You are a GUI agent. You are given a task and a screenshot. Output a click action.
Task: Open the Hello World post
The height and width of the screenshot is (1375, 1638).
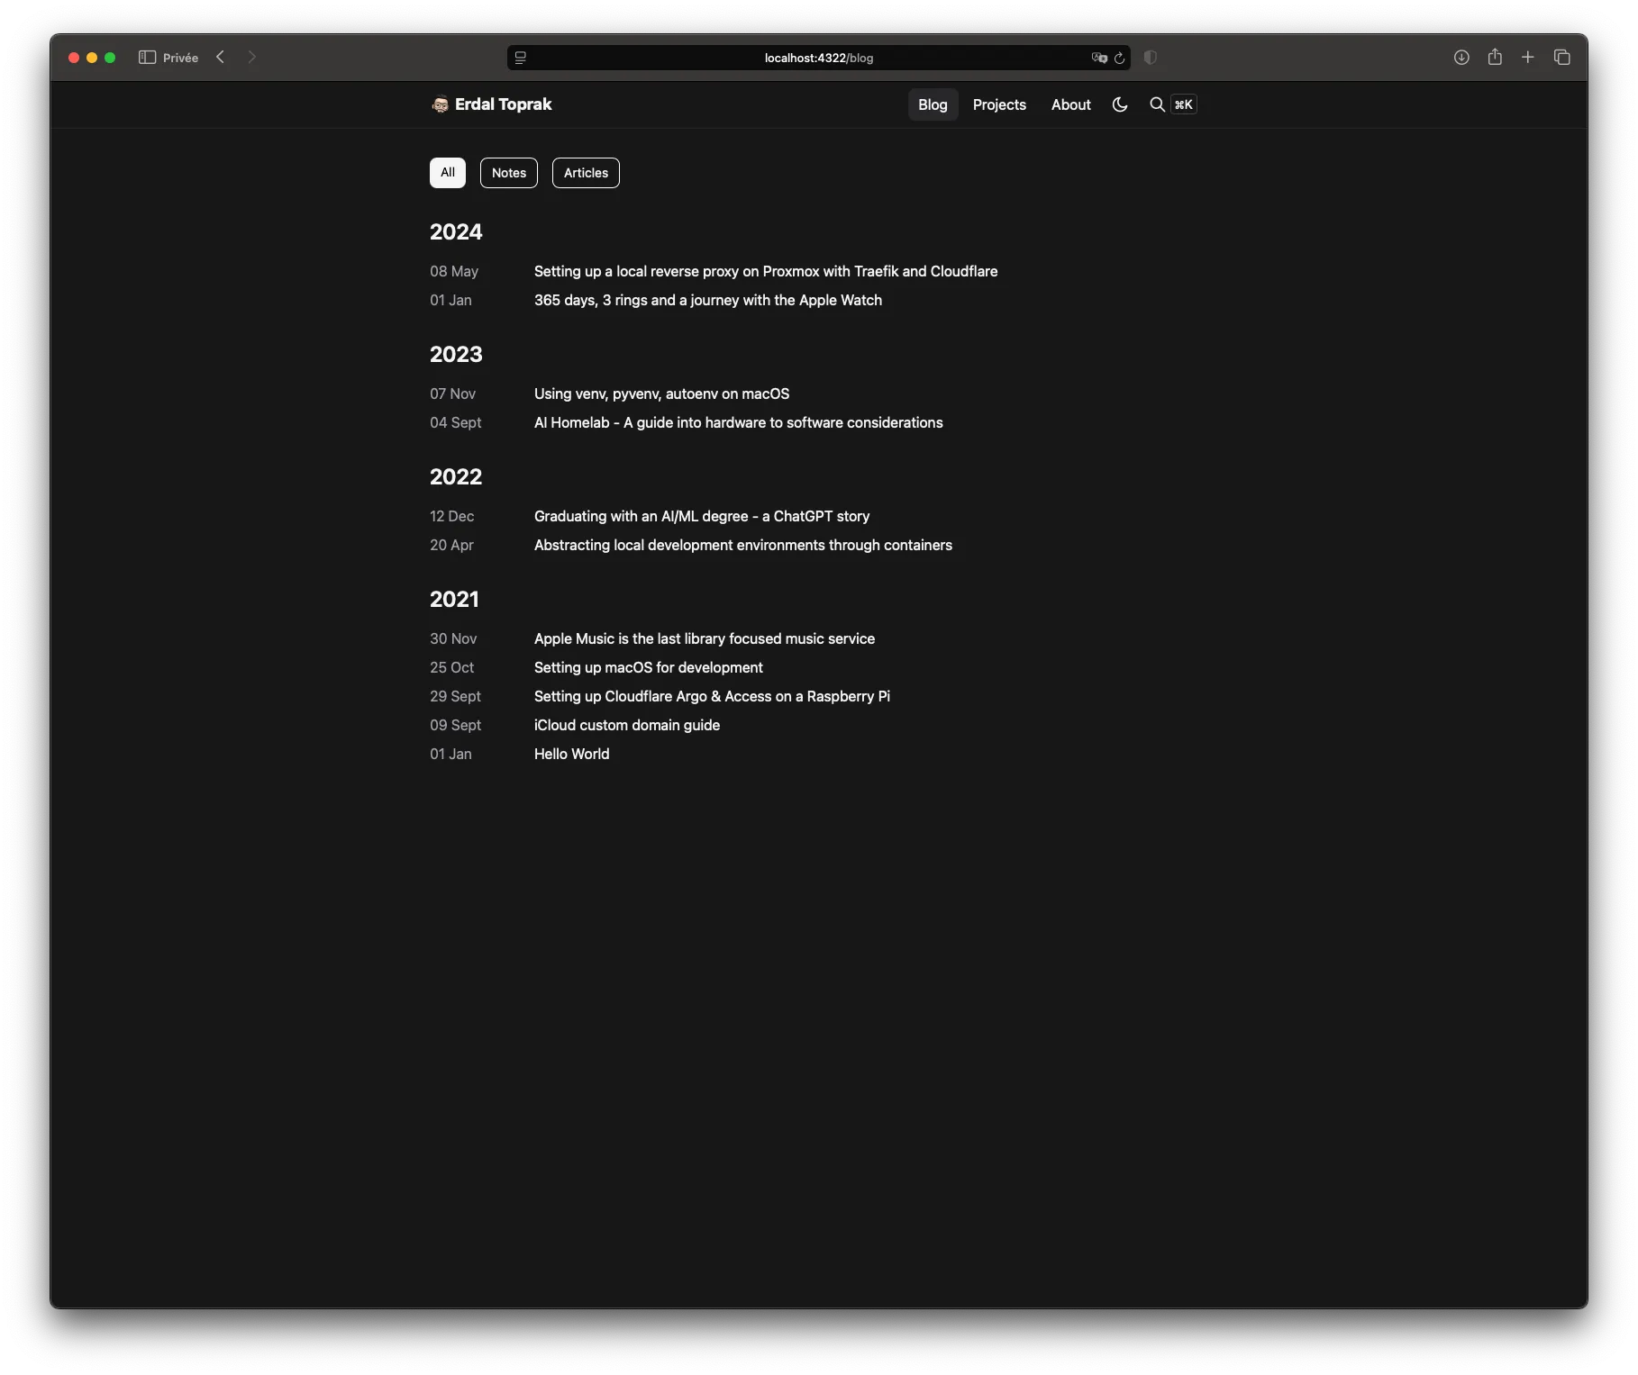click(571, 755)
